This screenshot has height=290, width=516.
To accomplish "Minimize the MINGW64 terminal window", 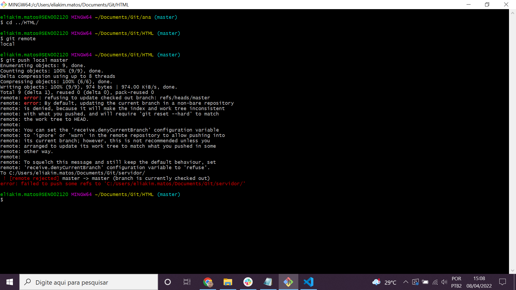I will [469, 5].
